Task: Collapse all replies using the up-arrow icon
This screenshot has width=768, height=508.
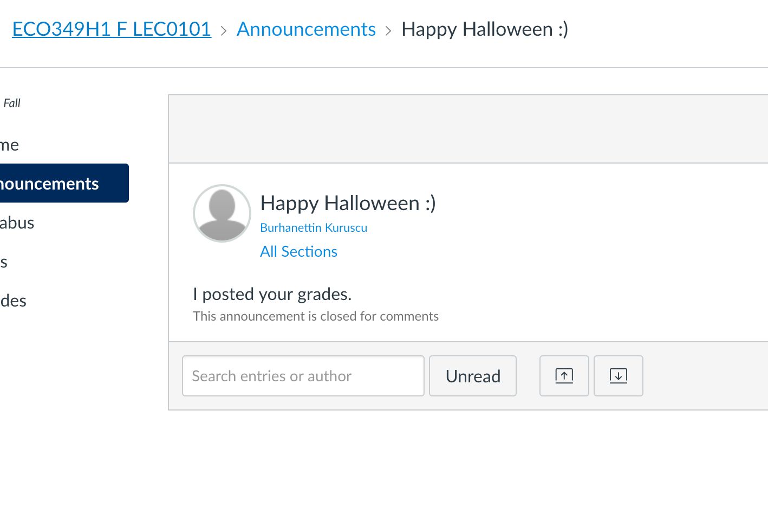Action: click(564, 376)
